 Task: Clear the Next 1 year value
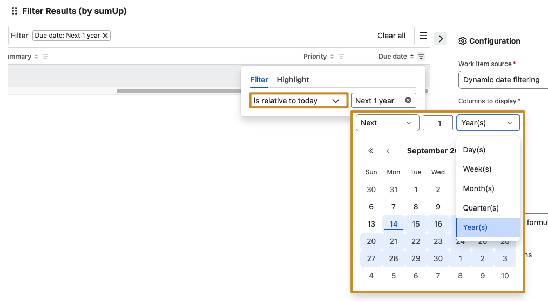point(408,100)
